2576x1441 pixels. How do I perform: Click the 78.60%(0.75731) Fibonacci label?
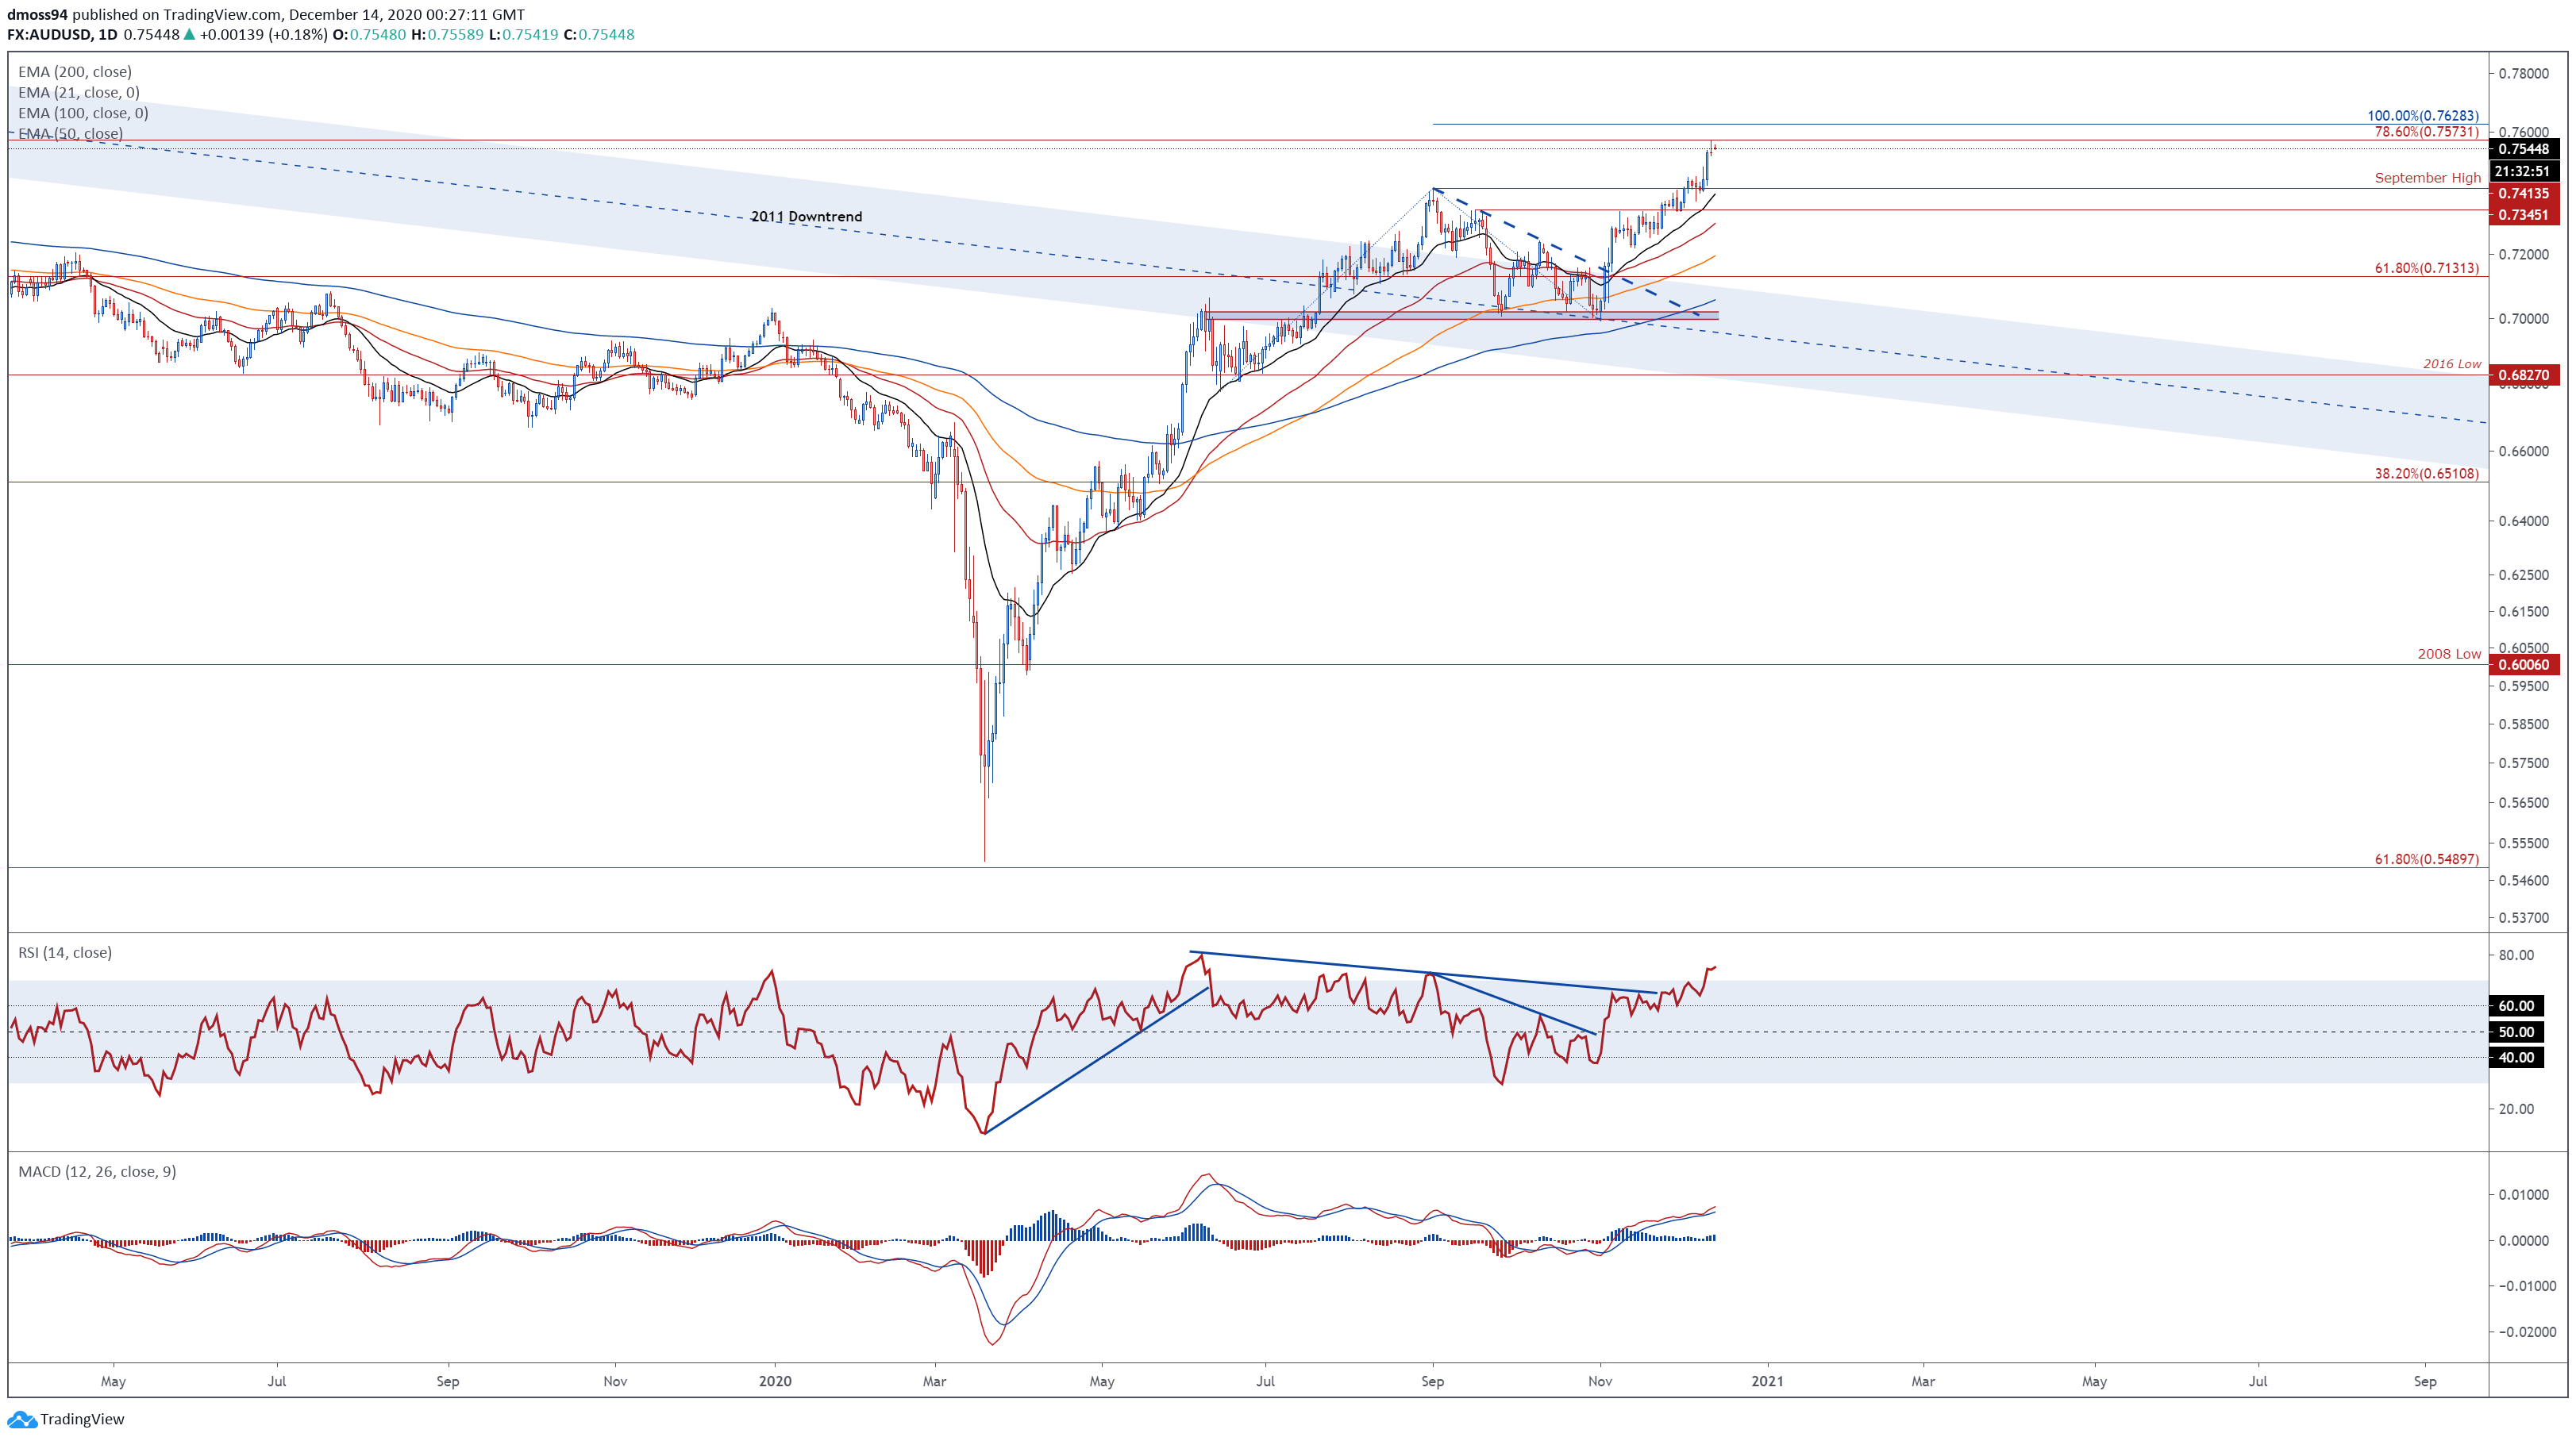[2427, 132]
